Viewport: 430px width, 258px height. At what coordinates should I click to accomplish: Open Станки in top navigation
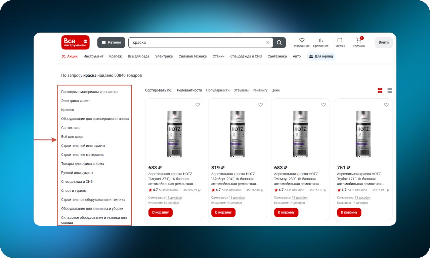point(218,56)
